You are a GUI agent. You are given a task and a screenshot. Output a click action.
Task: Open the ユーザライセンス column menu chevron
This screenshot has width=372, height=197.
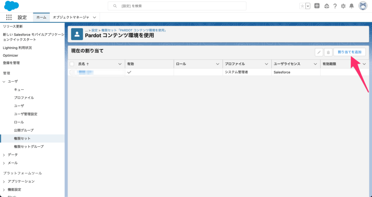pos(315,64)
